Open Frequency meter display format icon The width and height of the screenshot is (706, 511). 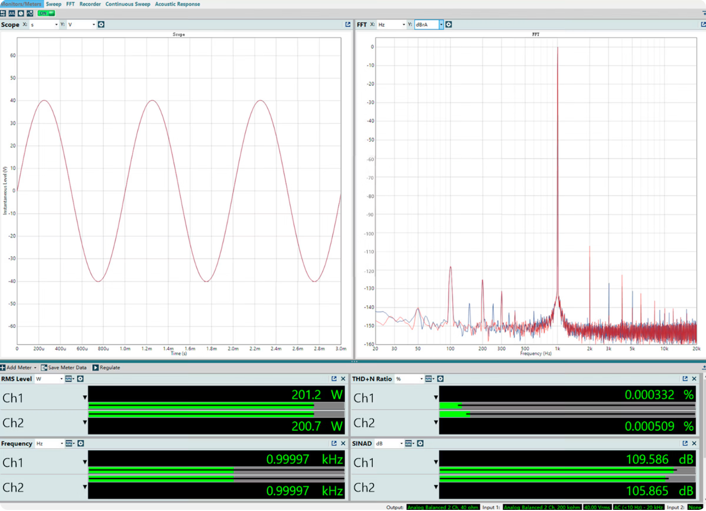(x=69, y=443)
